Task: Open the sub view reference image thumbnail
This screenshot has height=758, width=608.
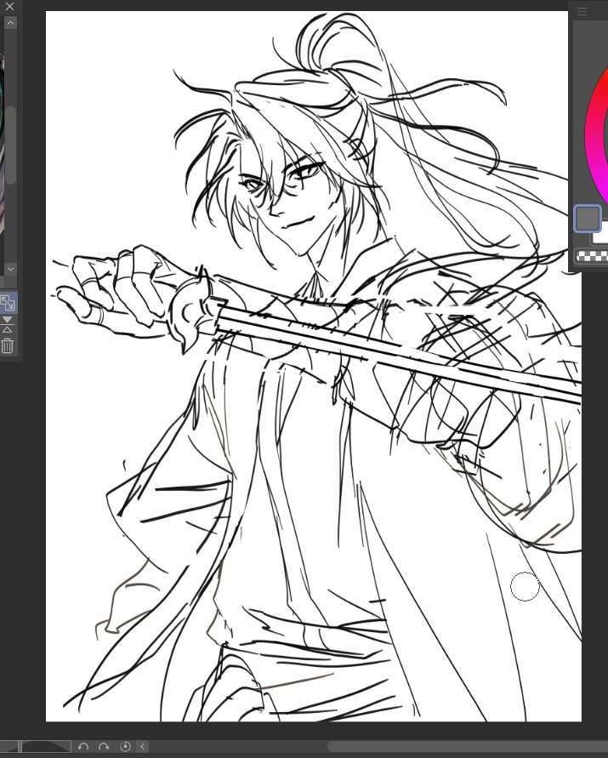Action: pos(2,145)
